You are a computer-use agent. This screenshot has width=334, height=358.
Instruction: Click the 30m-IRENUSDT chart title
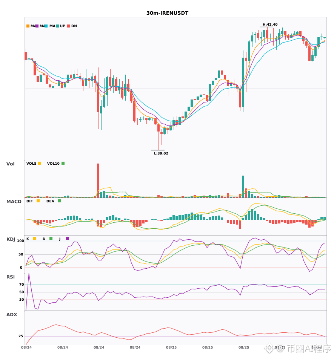[x=167, y=13]
